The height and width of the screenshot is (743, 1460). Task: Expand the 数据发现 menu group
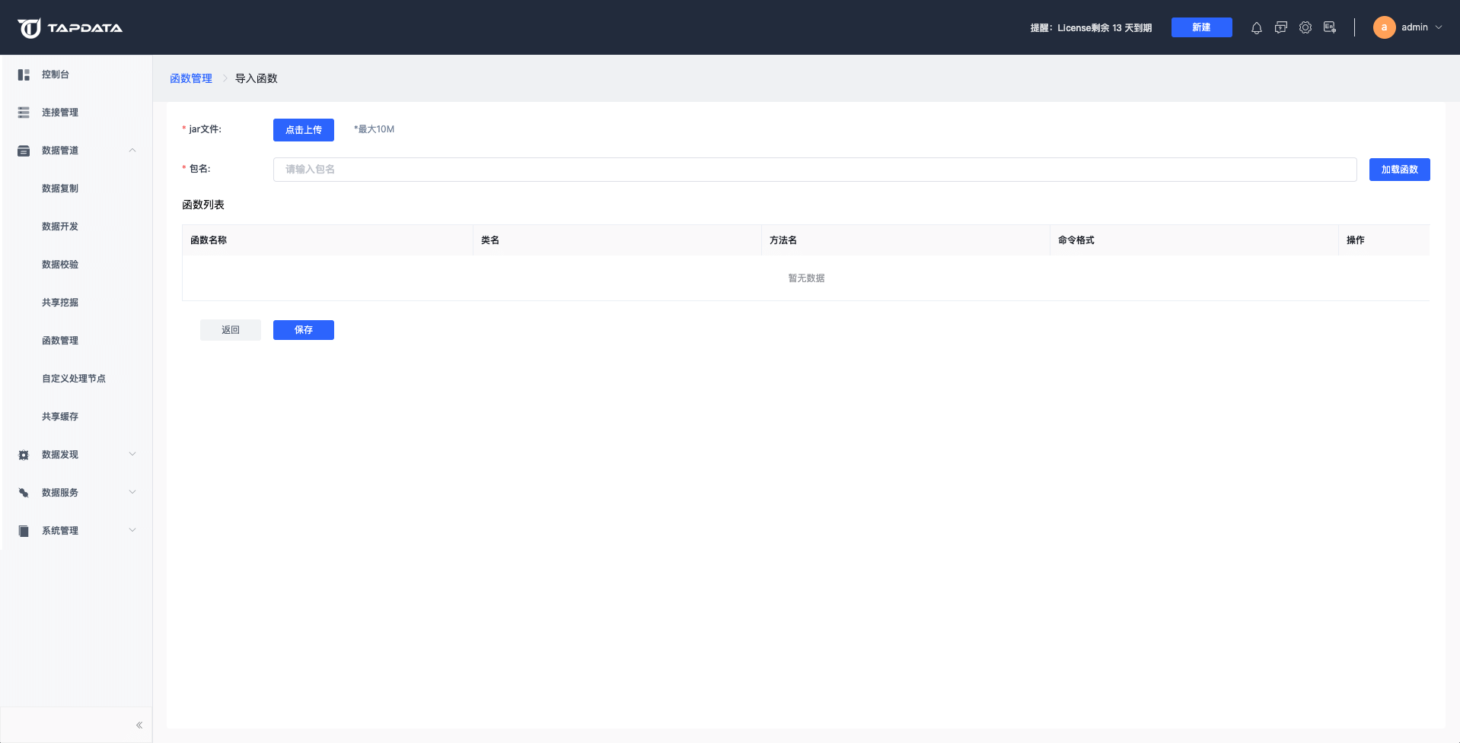coord(132,455)
